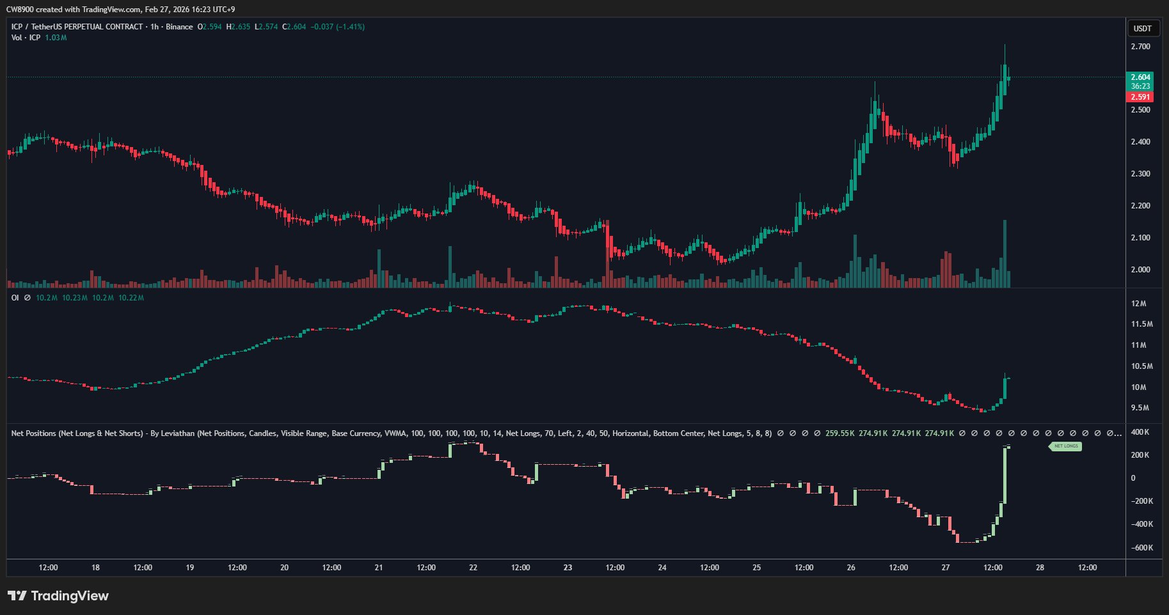Click the date label 22 on the time axis

[473, 568]
